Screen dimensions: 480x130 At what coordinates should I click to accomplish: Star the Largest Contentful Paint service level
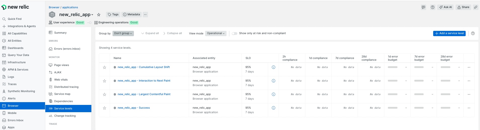click(x=104, y=94)
